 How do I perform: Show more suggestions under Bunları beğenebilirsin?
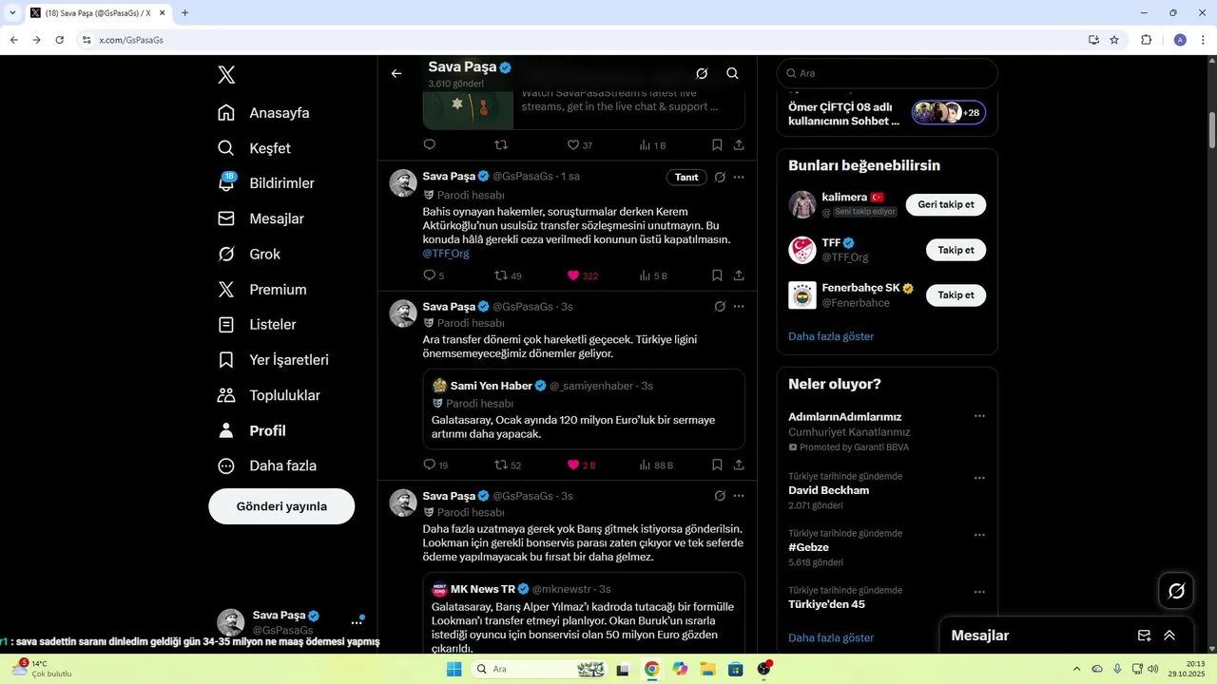coord(831,336)
